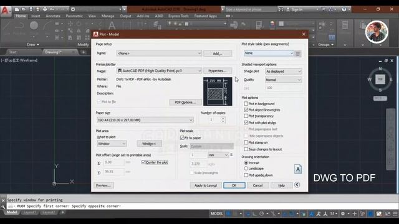Viewport: 399px width, 224px height.
Task: Click the workspace switching gear in status bar
Action: pos(343,214)
